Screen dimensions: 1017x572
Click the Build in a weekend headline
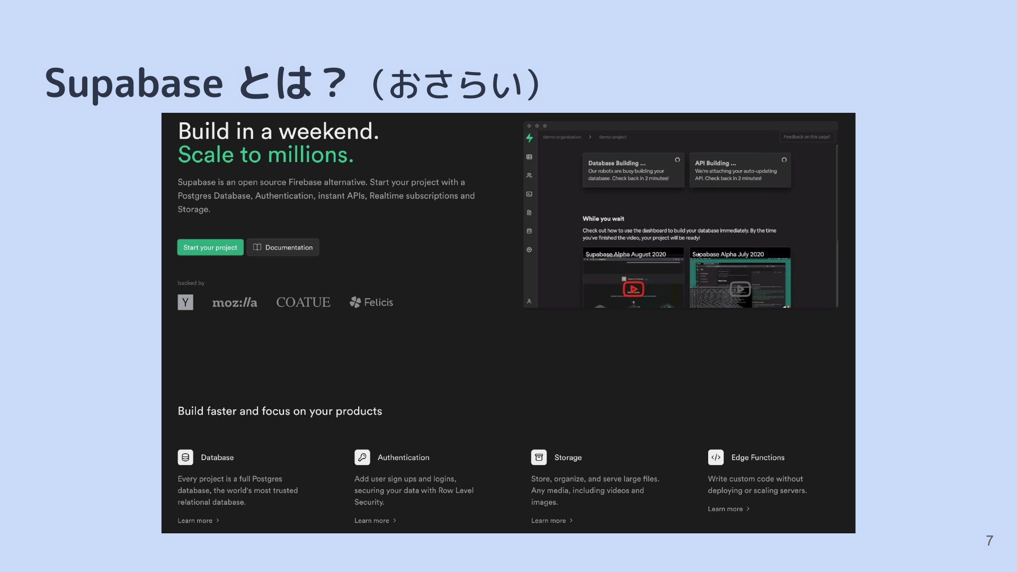coord(279,131)
